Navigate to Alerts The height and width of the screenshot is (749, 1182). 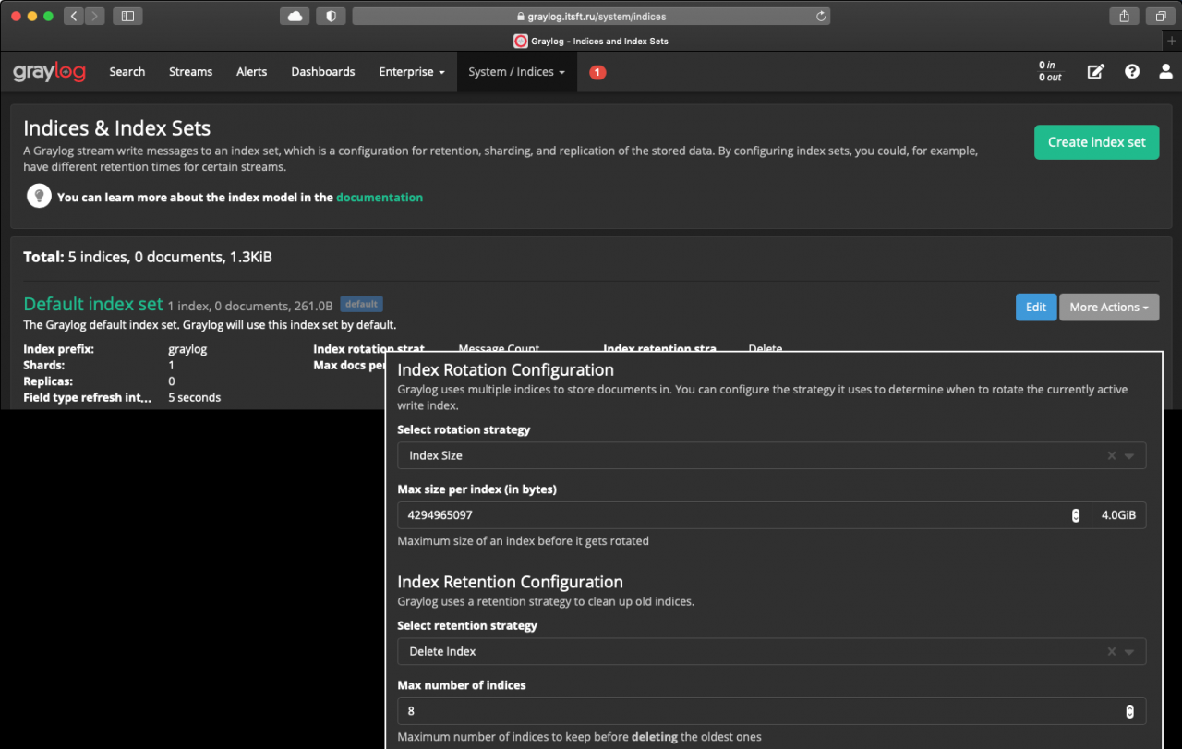click(x=252, y=72)
